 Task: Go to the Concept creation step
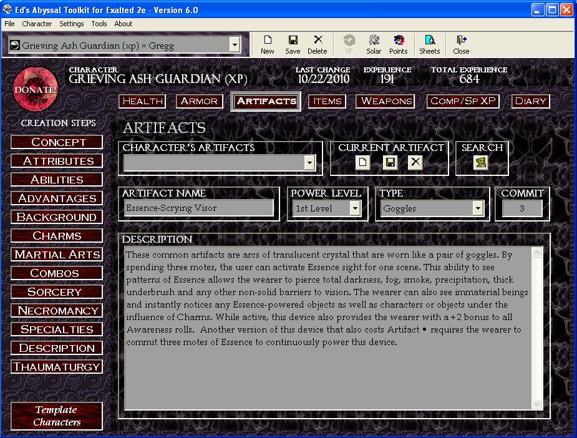[57, 142]
